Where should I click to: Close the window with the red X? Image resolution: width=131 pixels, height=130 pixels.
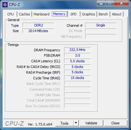pos(121,3)
